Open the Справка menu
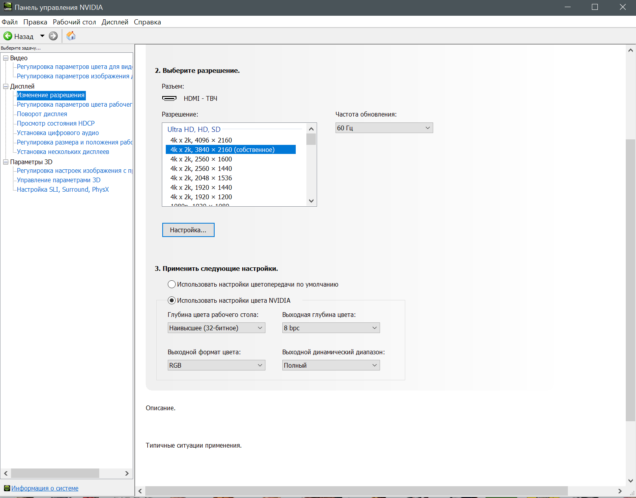 (x=147, y=22)
